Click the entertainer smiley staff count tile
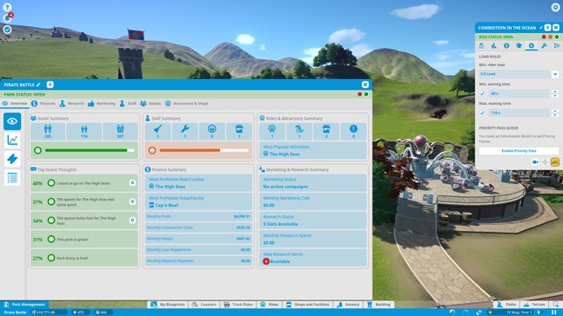Image resolution: width=563 pixels, height=316 pixels. click(211, 131)
